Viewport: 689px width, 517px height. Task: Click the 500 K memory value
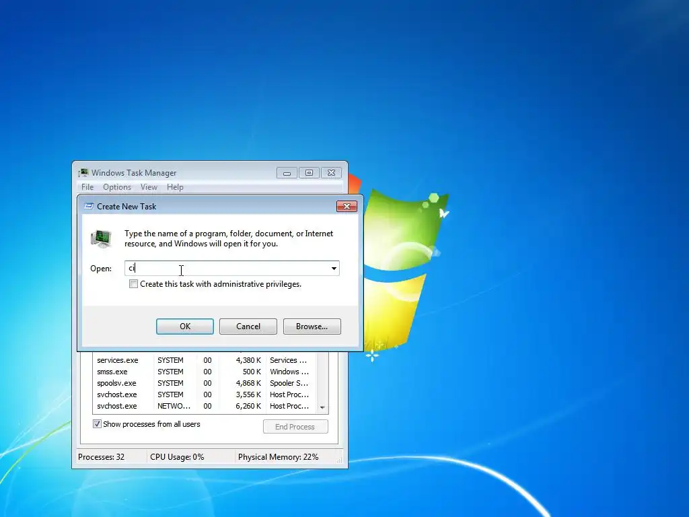252,372
